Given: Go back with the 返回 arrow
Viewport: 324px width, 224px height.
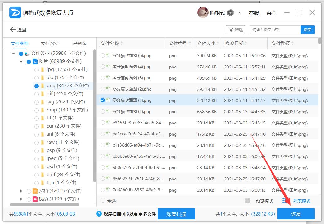Looking at the screenshot, I should tap(18, 30).
